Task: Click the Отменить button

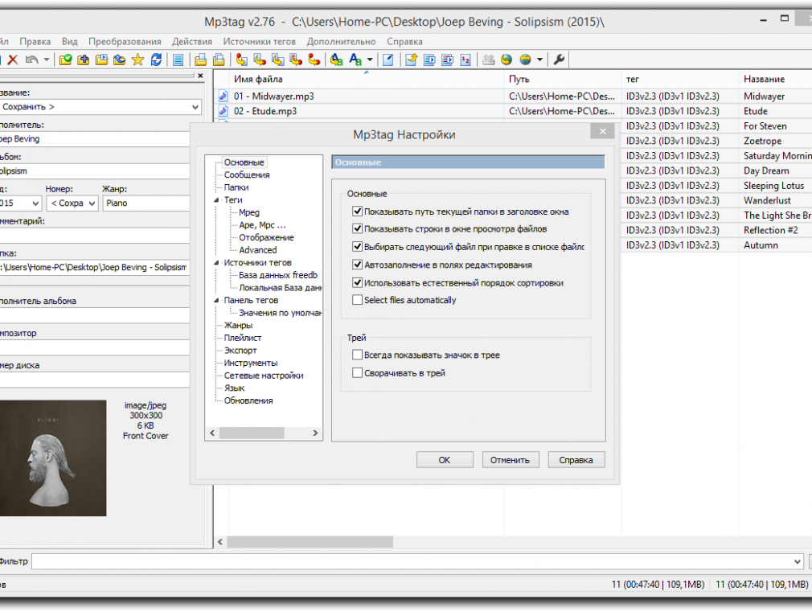Action: [511, 460]
